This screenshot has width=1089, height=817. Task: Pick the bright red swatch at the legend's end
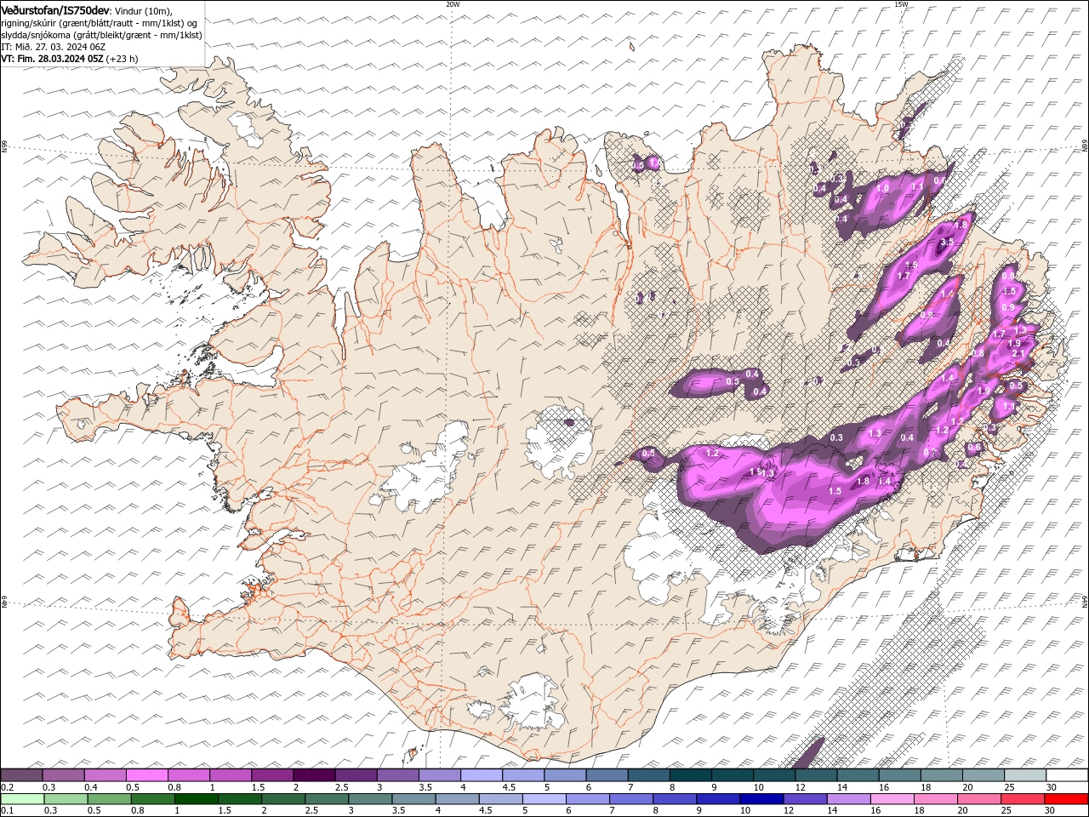pos(1067,799)
